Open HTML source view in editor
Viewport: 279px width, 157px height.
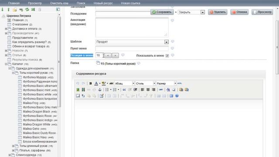(x=180, y=83)
